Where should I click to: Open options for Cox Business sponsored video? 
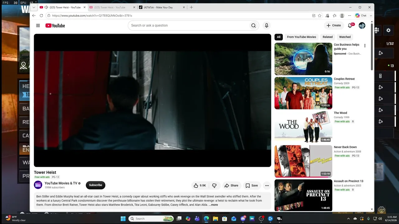[365, 46]
